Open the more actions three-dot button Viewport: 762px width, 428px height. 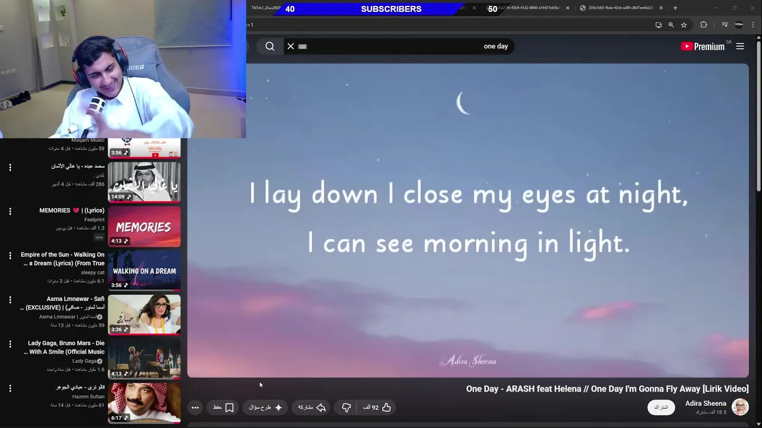(195, 407)
